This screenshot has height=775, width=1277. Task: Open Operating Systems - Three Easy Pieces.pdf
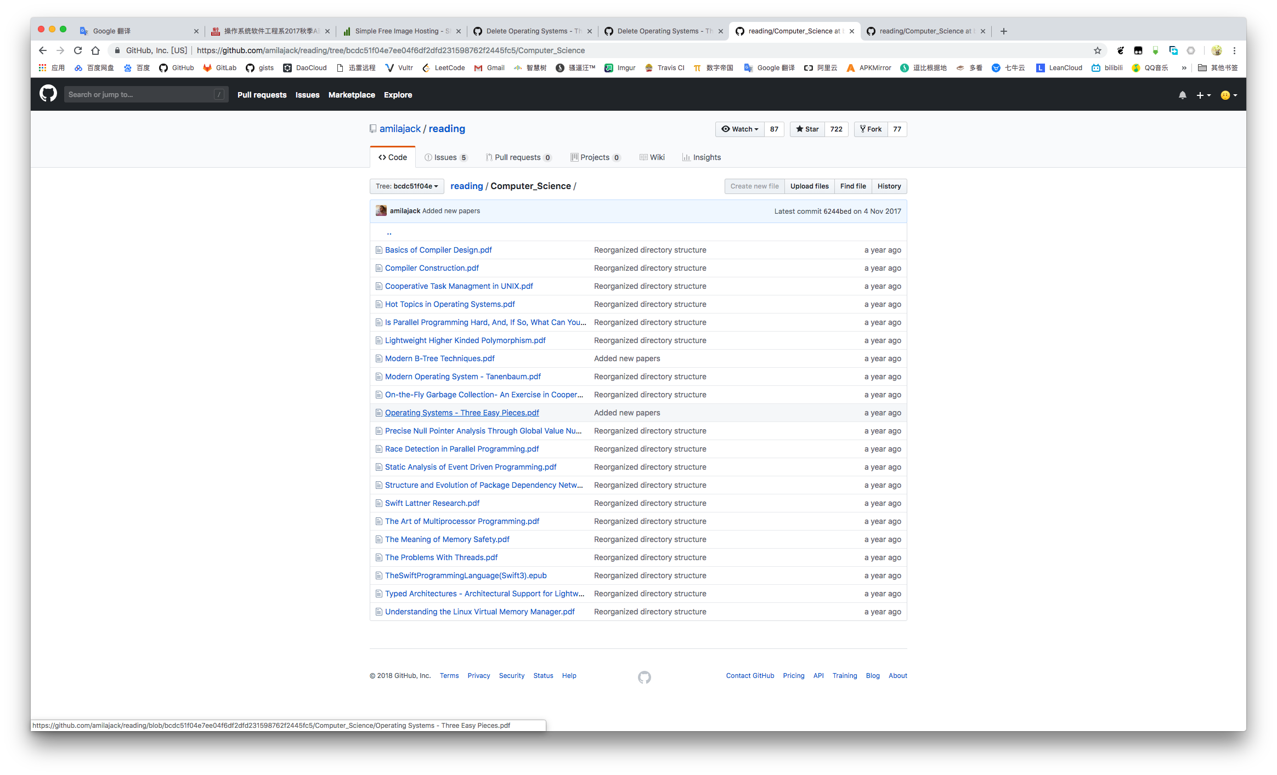tap(462, 413)
